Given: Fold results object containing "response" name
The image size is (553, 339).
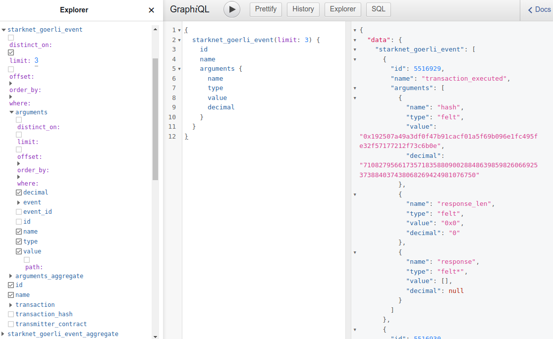Looking at the screenshot, I should coord(355,253).
